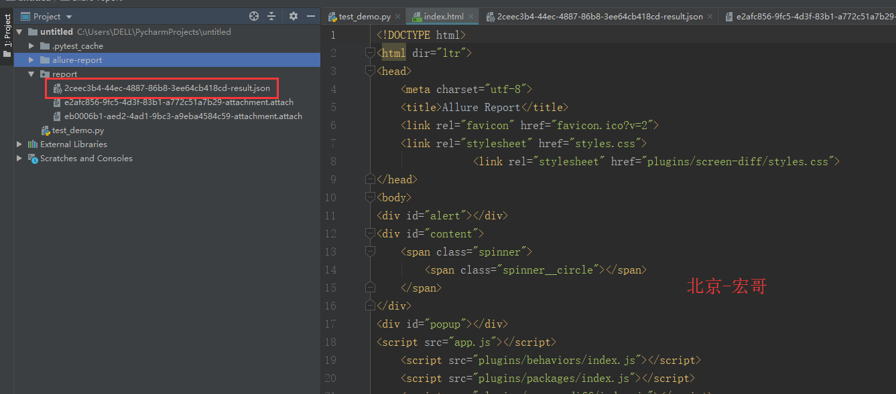Select the .pytest_cache folder
896x394 pixels.
[77, 46]
